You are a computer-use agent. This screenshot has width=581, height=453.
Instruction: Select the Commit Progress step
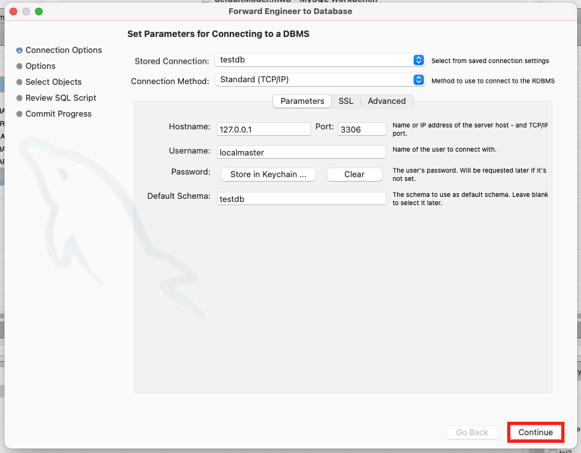click(54, 114)
